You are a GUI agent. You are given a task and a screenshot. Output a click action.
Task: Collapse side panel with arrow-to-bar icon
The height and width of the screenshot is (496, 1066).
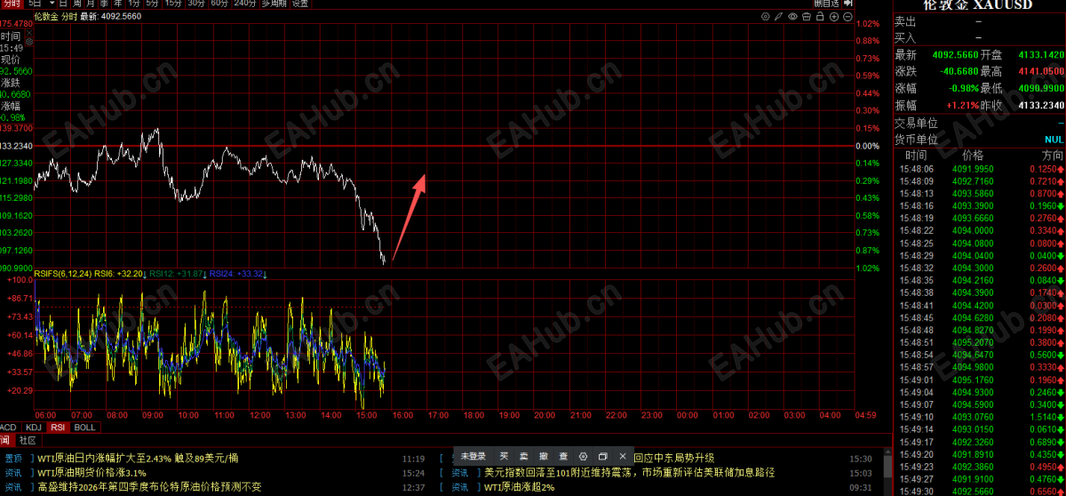click(847, 4)
